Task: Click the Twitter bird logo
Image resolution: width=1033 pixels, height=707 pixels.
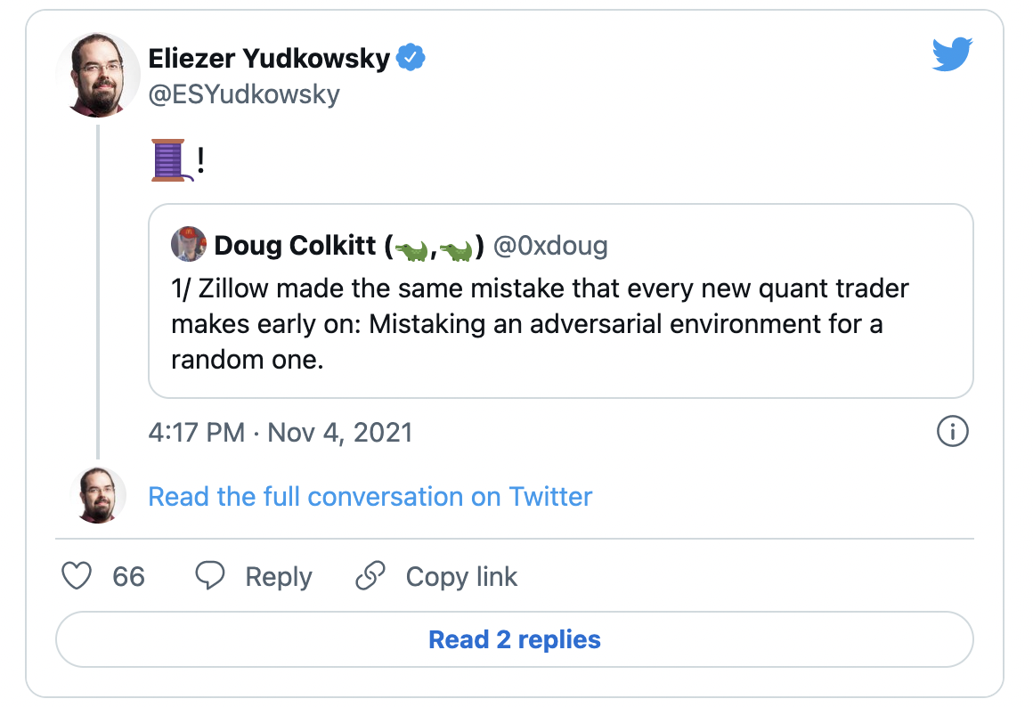Action: pyautogui.click(x=953, y=56)
